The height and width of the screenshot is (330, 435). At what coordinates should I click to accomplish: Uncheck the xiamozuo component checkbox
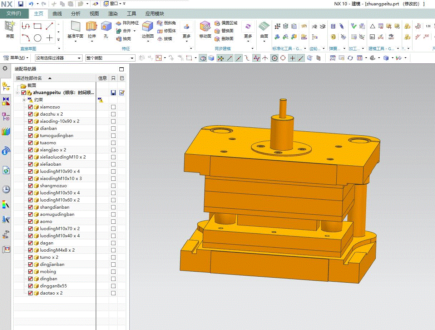pos(30,107)
